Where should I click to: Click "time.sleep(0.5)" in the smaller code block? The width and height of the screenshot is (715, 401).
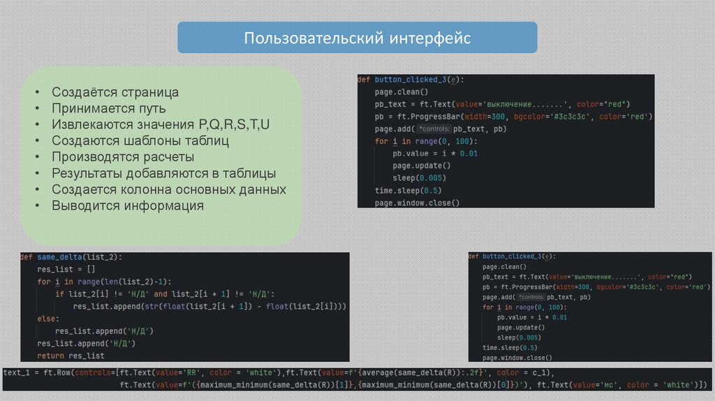pyautogui.click(x=510, y=348)
